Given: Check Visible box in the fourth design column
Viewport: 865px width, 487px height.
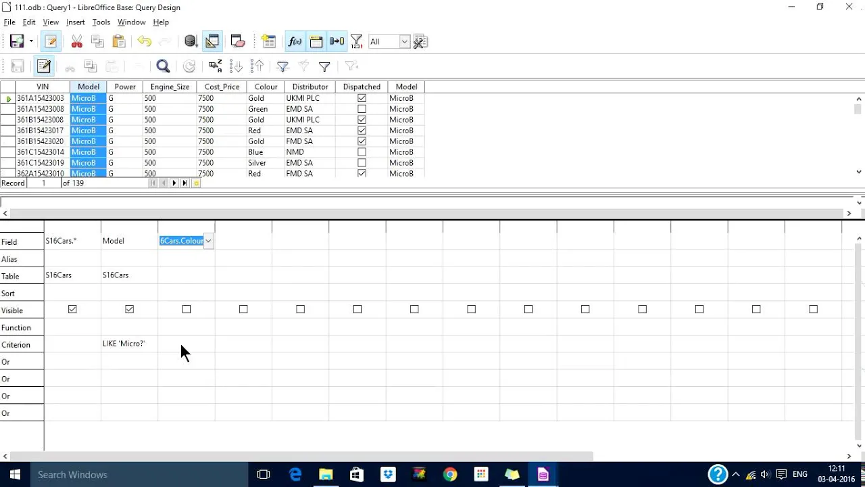Looking at the screenshot, I should click(x=243, y=309).
